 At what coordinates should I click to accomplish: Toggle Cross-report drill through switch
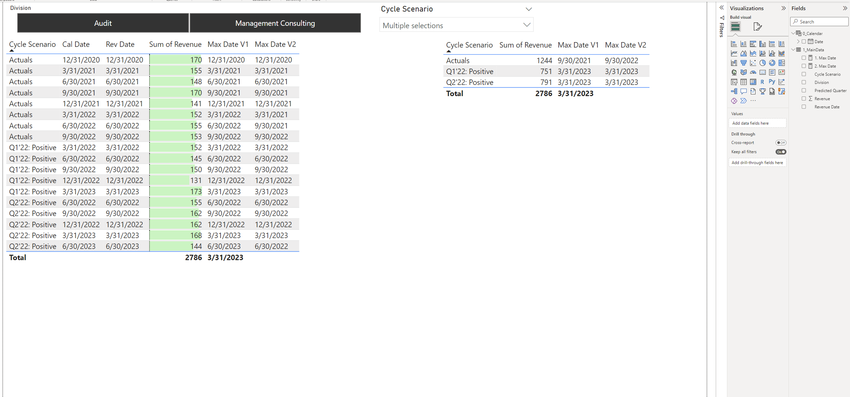point(781,143)
